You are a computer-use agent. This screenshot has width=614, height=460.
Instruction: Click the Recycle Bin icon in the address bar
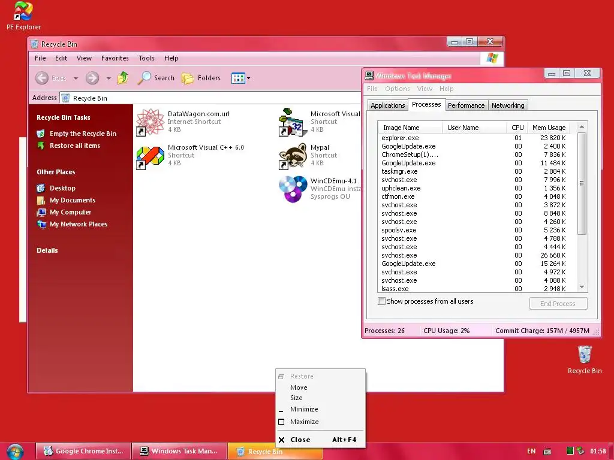66,98
